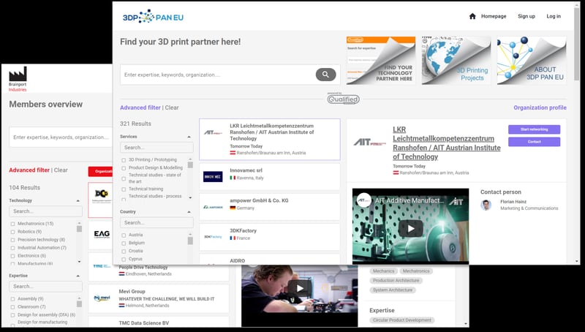Click the Contact button
Viewport: 585px width, 332px height.
[535, 142]
